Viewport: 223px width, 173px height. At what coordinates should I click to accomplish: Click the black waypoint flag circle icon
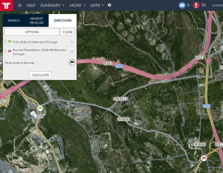click(x=72, y=62)
